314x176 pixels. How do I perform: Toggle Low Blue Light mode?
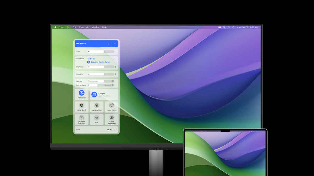tap(97, 106)
